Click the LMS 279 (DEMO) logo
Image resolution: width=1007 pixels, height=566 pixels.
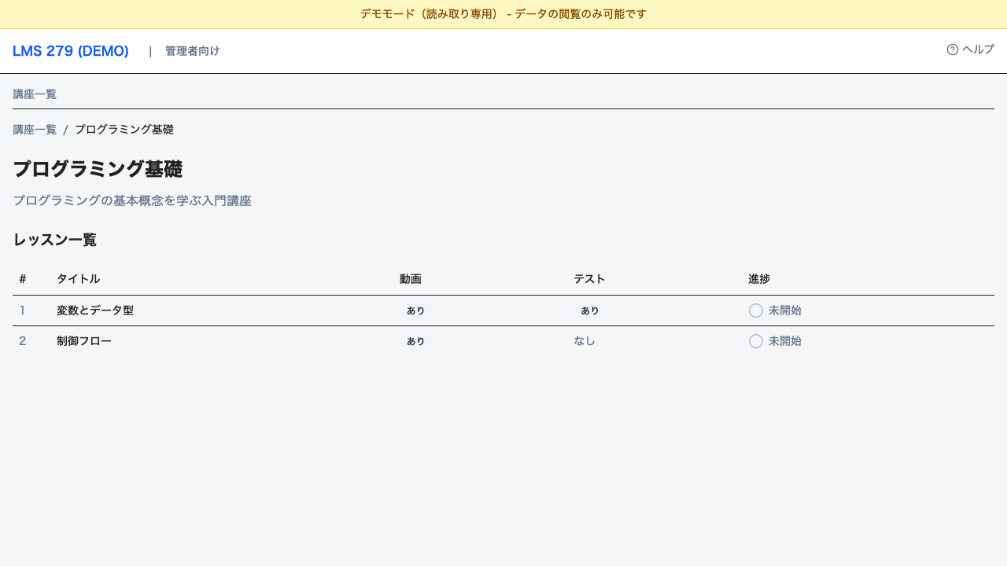click(x=70, y=50)
